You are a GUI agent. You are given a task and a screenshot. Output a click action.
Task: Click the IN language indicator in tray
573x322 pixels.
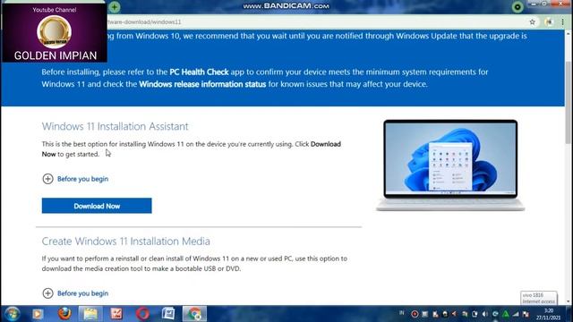[402, 313]
